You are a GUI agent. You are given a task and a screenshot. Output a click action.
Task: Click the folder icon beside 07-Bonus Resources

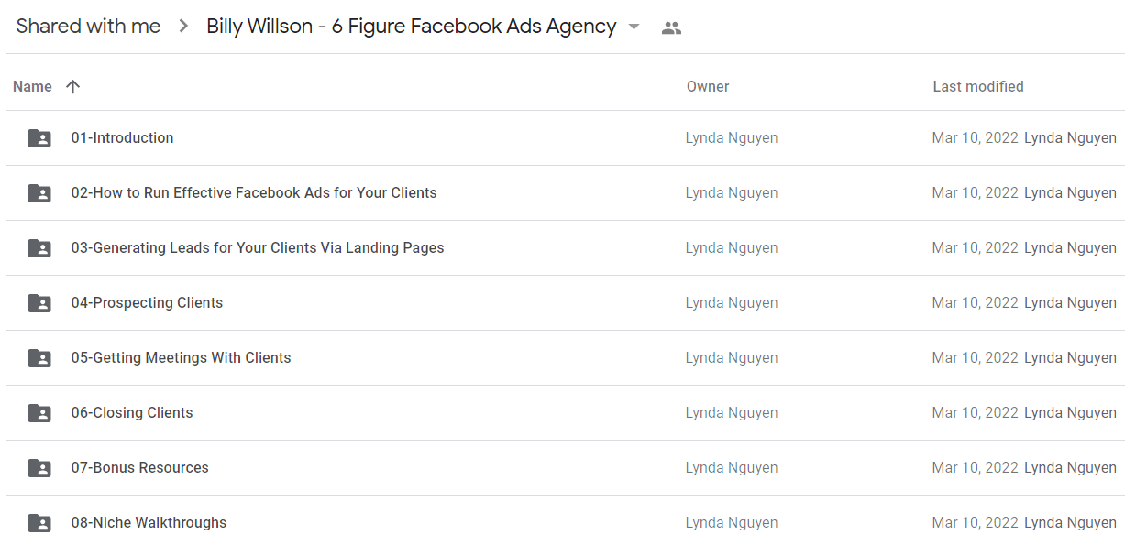pos(39,468)
